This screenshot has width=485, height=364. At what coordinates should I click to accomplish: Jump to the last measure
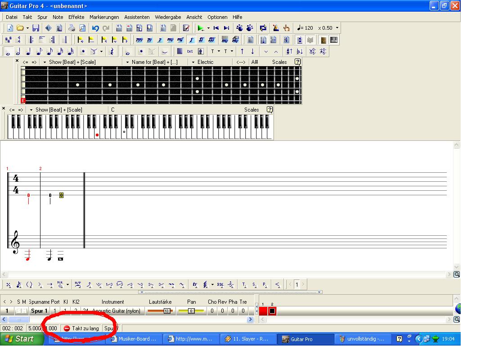coord(226,28)
